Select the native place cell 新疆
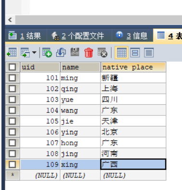182x190 pixels. point(133,78)
